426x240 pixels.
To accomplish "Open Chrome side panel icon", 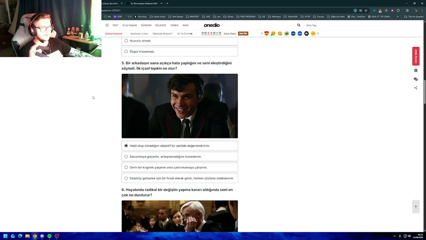I will point(407,10).
